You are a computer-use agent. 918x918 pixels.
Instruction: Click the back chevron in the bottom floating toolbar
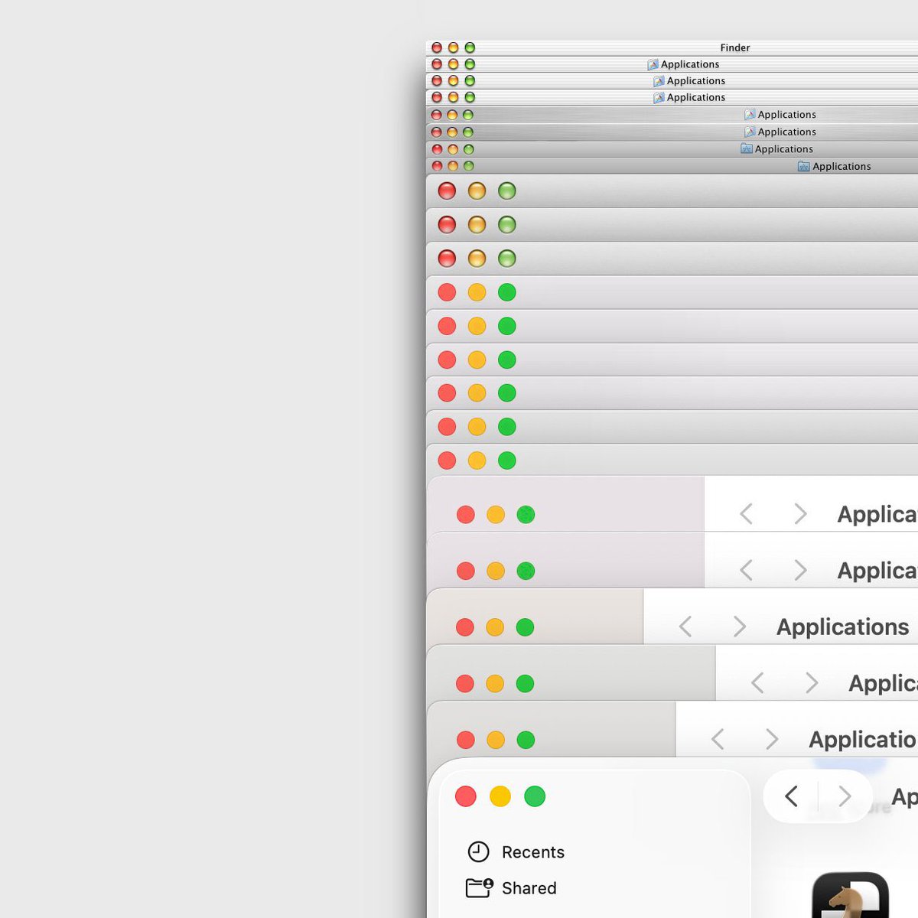click(791, 796)
